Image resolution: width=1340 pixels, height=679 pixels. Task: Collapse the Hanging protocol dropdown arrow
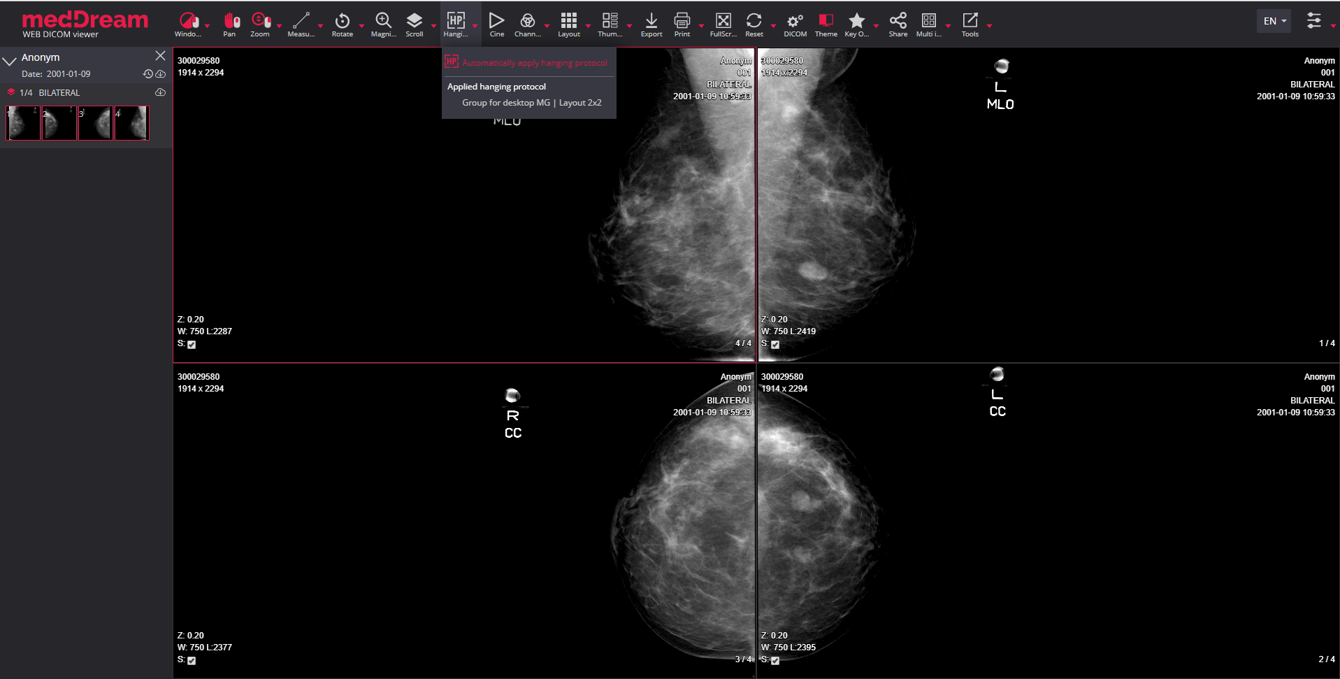[x=475, y=26]
